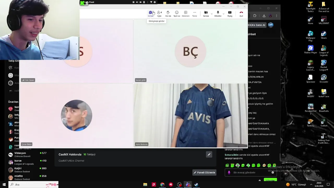Focus the Bir mesaj gönderin chat input
The image size is (334, 188).
coord(250,173)
